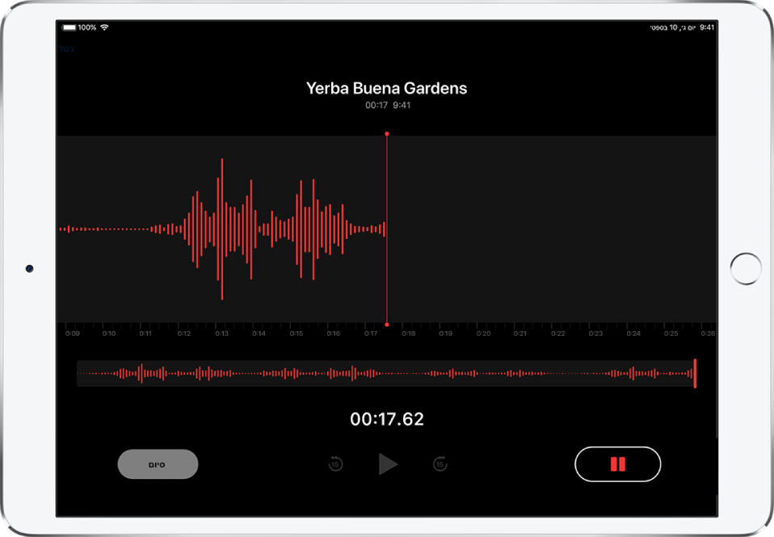Viewport: 774px width, 537px height.
Task: Tap the elapsed time 00:17.62
Action: 387,419
